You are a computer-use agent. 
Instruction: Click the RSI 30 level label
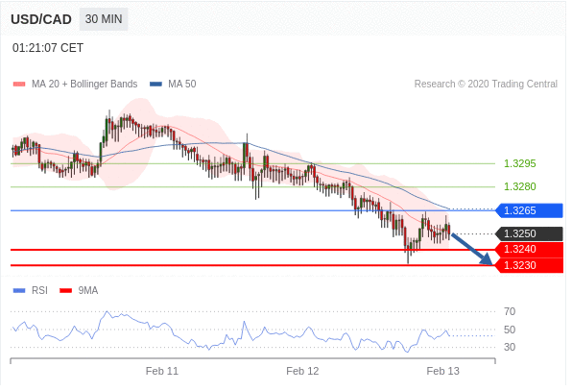pyautogui.click(x=510, y=347)
